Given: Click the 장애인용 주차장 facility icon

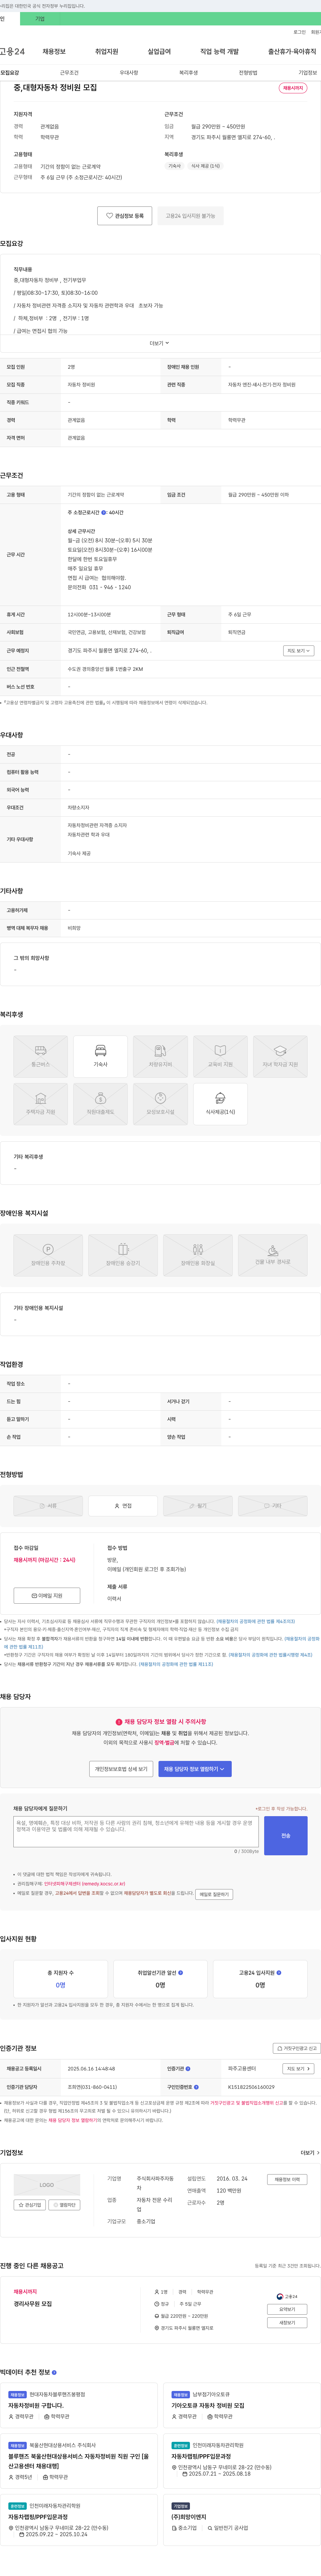Looking at the screenshot, I should coord(48,1255).
